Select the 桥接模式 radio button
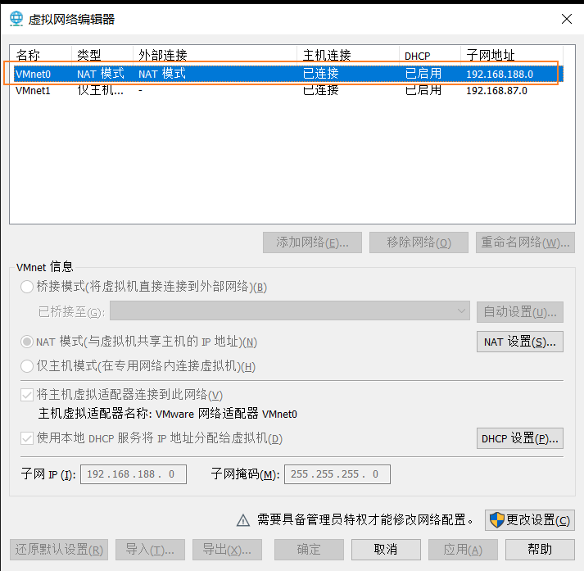This screenshot has height=571, width=584. (x=27, y=287)
